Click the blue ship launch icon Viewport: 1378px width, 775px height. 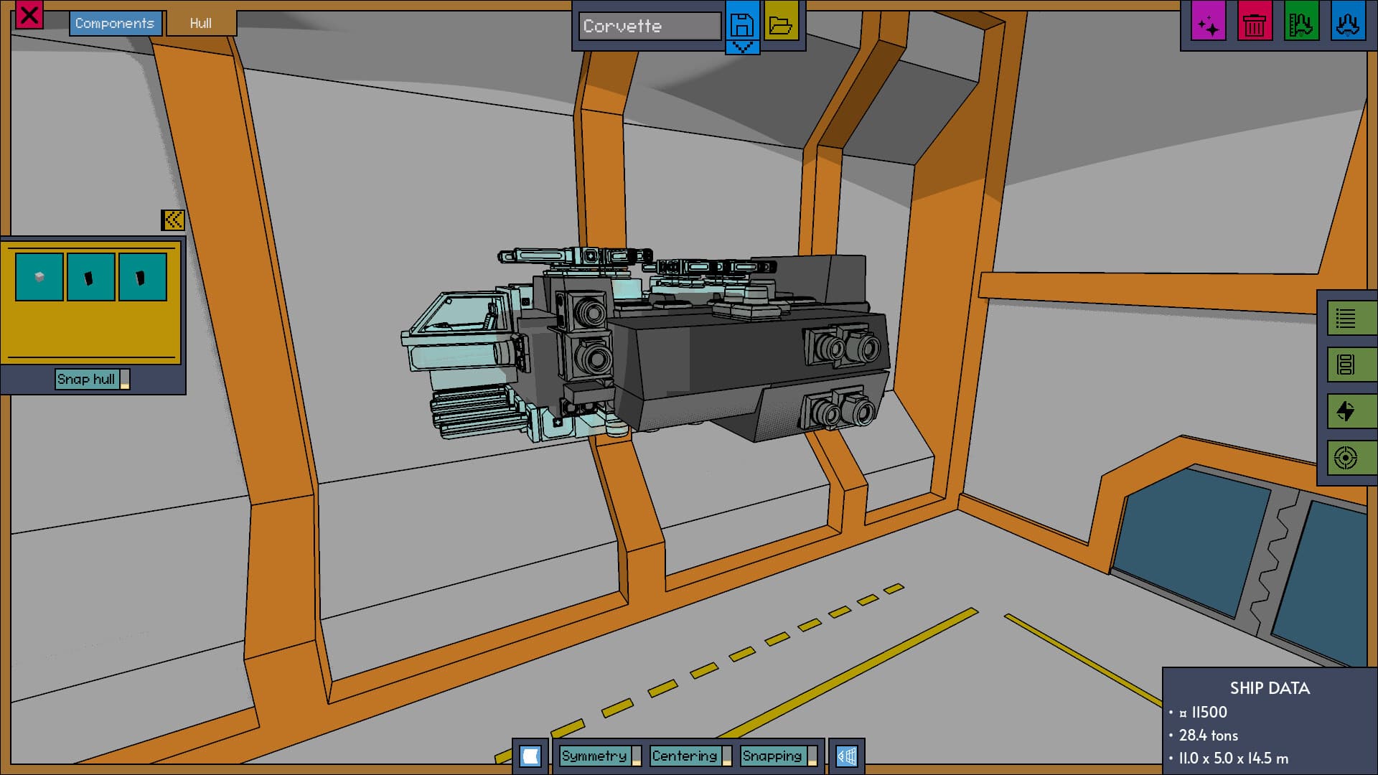[1349, 22]
